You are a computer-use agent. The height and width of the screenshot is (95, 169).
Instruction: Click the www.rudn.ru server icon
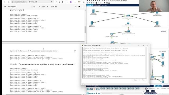point(92,23)
